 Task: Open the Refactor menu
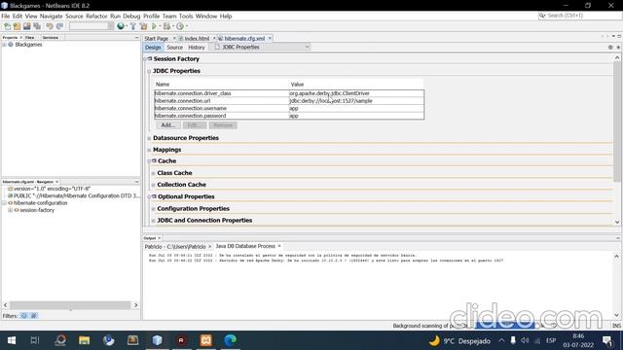(96, 16)
